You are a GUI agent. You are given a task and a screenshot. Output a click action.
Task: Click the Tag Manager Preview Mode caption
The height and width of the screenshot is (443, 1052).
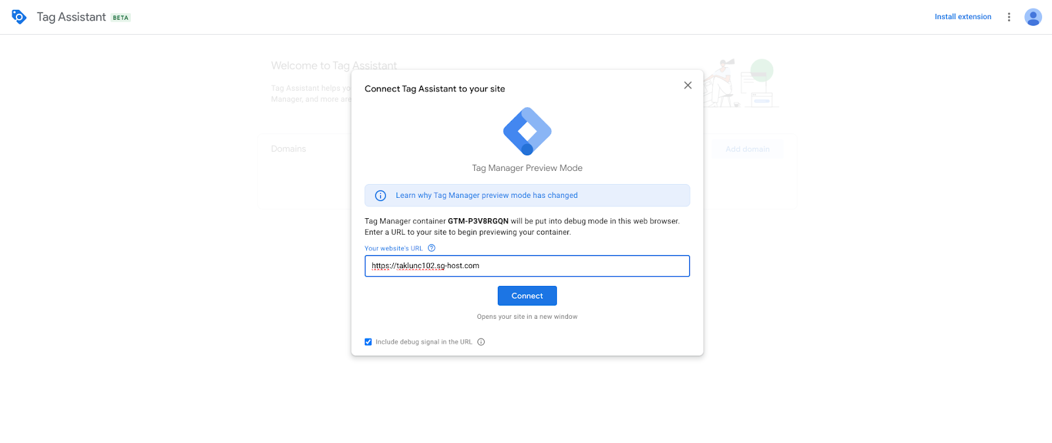pos(527,168)
